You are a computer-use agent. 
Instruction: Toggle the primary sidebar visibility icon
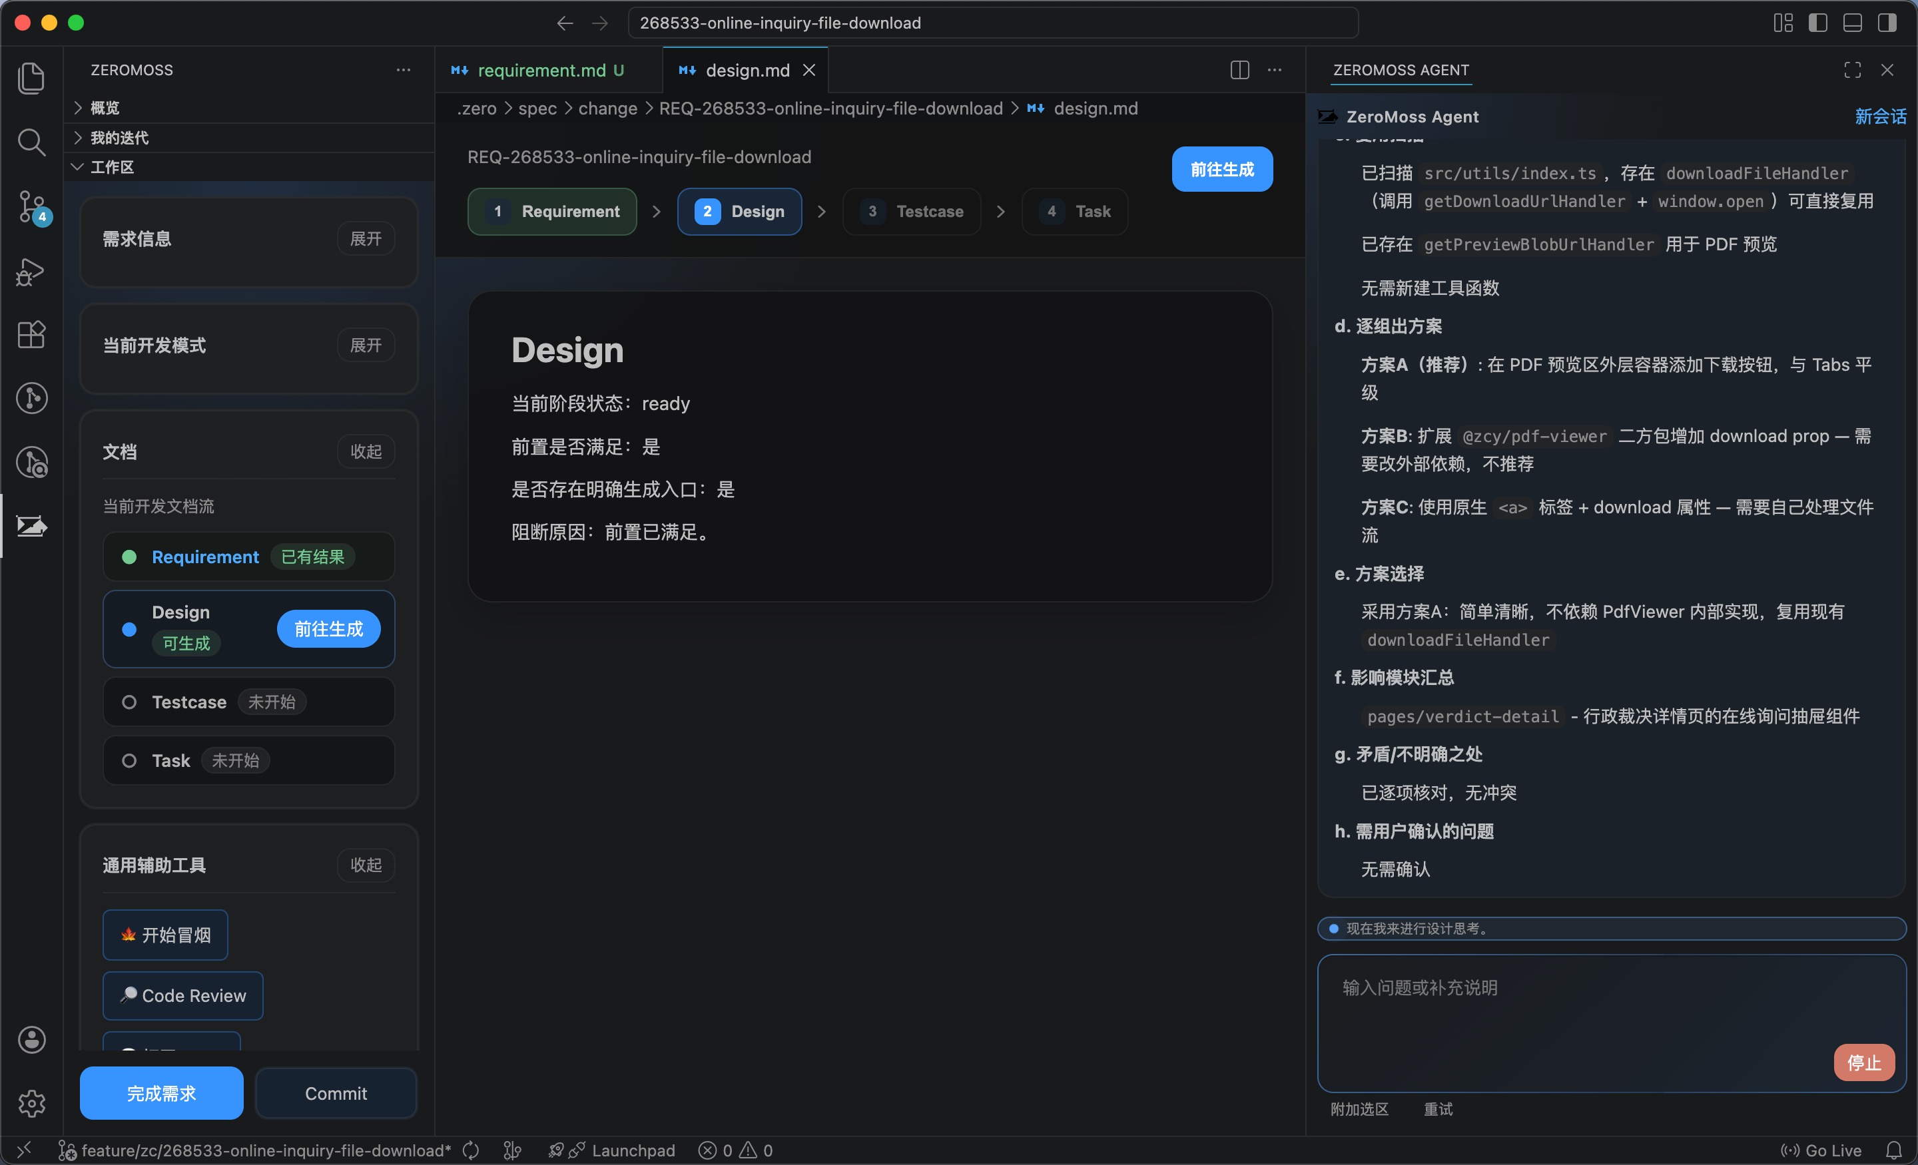click(x=1817, y=23)
